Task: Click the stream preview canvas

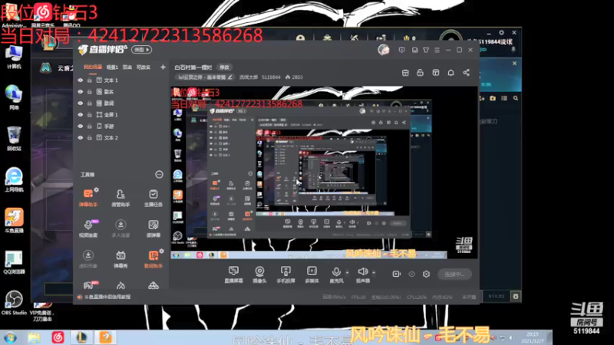Action: 324,172
